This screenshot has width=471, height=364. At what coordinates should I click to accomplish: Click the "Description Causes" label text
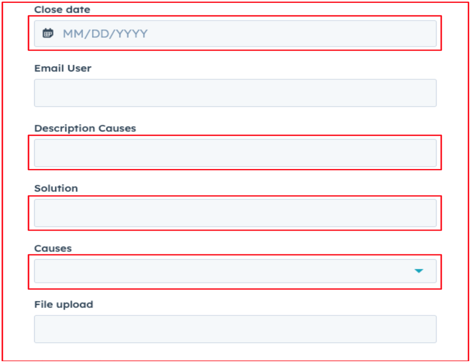(x=85, y=128)
